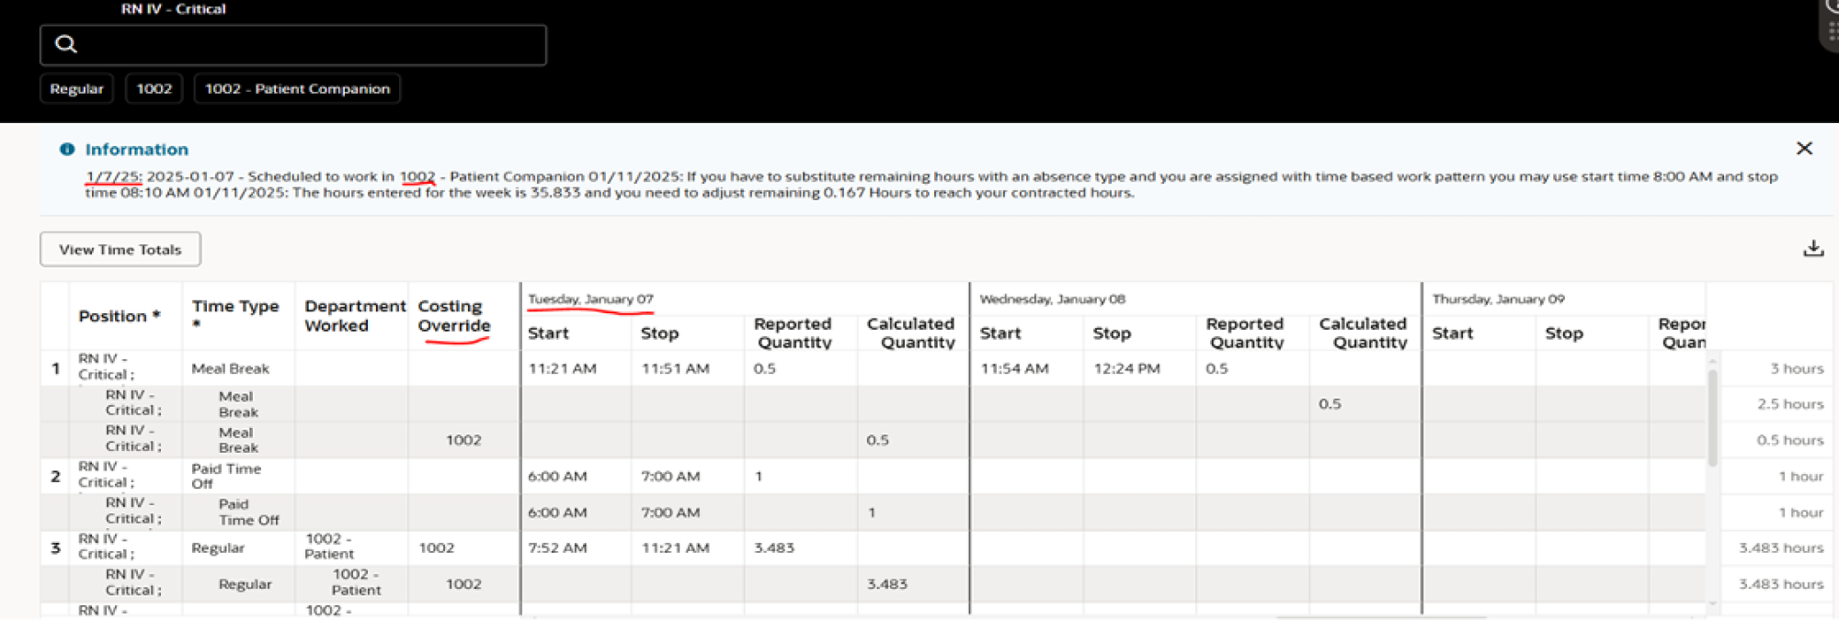The width and height of the screenshot is (1839, 620).
Task: Click row 2 start time 6:00 AM
Action: [557, 476]
